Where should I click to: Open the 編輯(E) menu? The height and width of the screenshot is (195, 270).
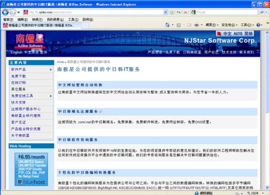point(22,19)
